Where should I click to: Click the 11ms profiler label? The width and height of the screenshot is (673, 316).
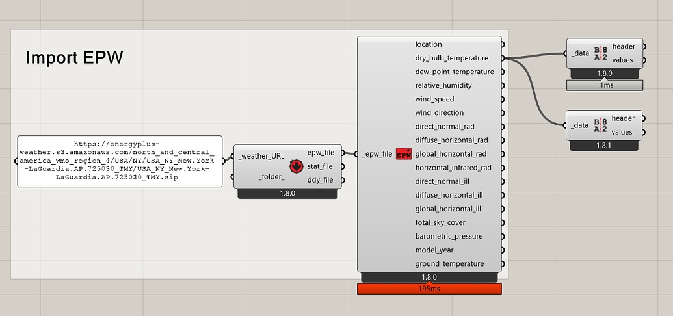(605, 85)
